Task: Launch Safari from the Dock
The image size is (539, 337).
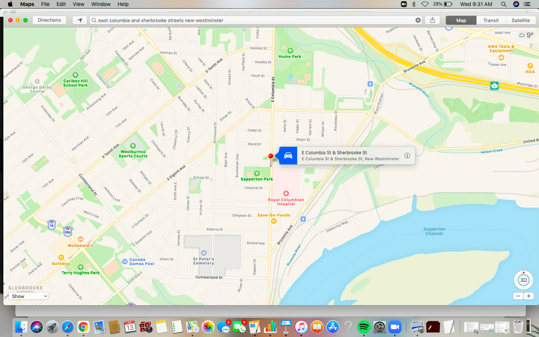Action: [x=68, y=327]
